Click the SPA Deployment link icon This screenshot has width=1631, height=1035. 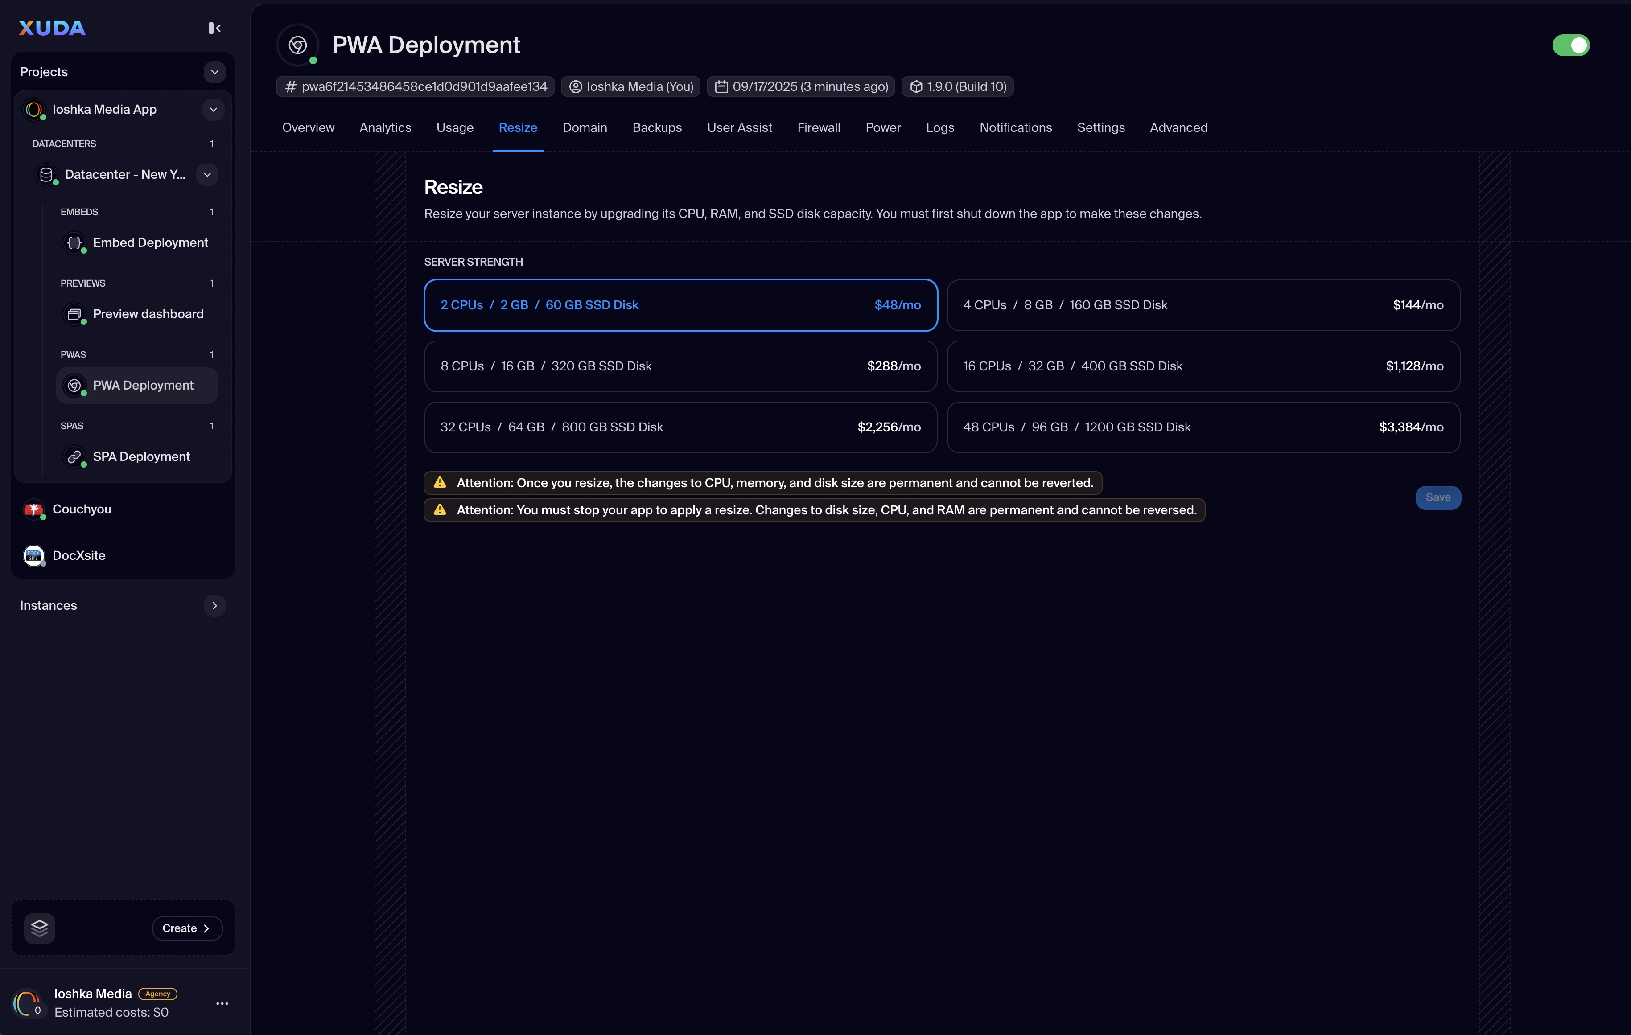pyautogui.click(x=74, y=457)
